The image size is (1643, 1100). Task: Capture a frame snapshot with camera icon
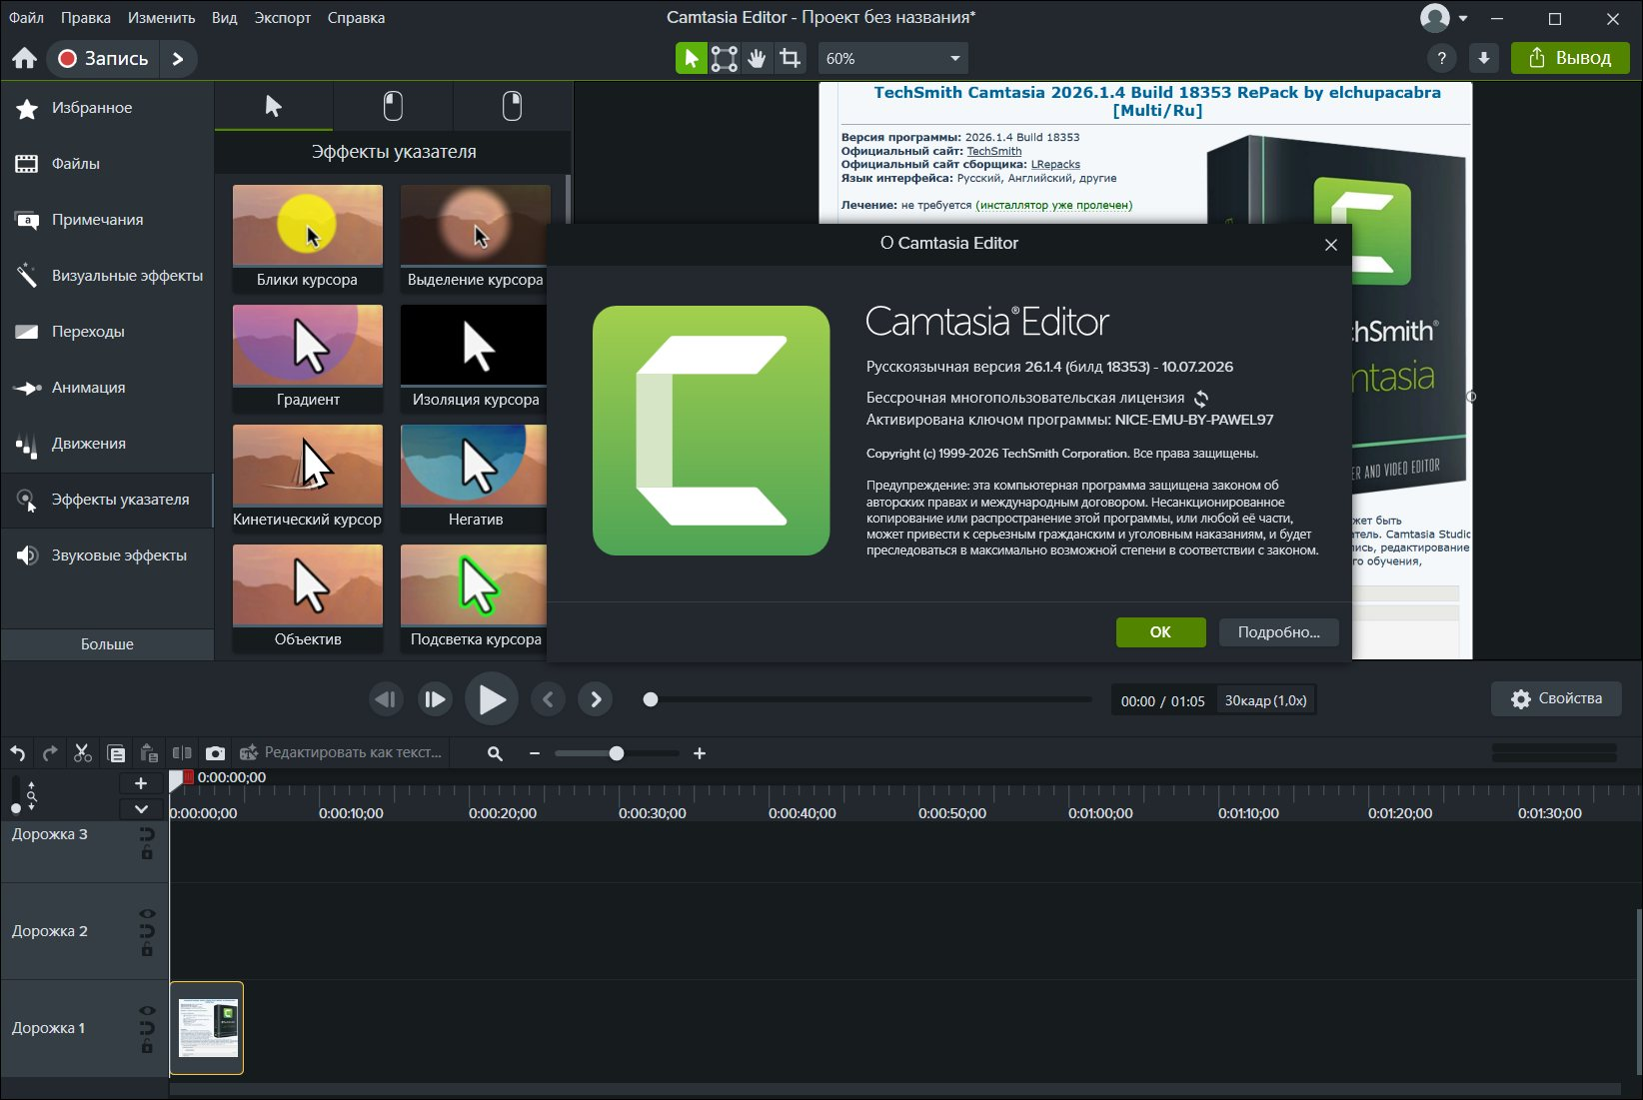(215, 753)
